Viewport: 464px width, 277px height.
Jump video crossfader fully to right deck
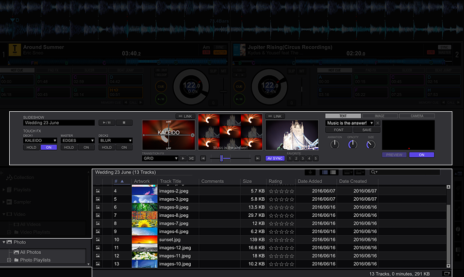(x=258, y=158)
